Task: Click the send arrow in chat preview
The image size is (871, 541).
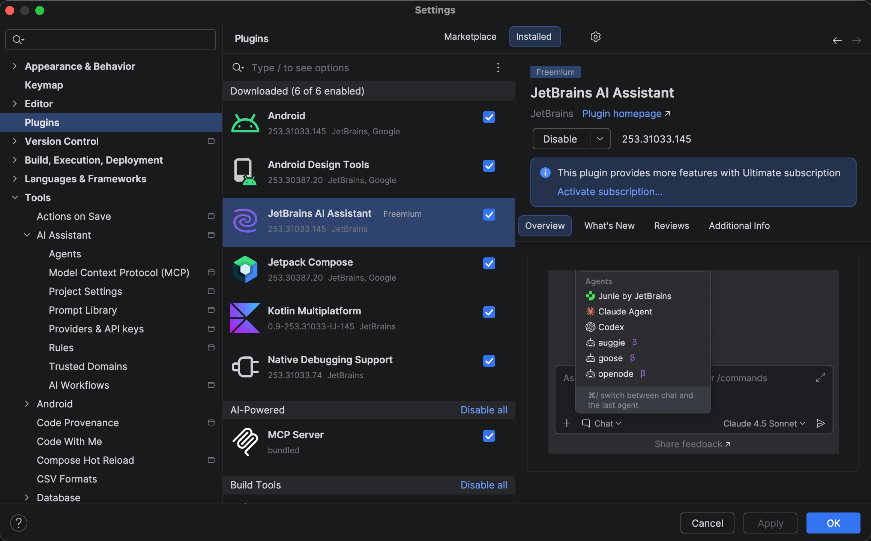Action: pos(821,423)
